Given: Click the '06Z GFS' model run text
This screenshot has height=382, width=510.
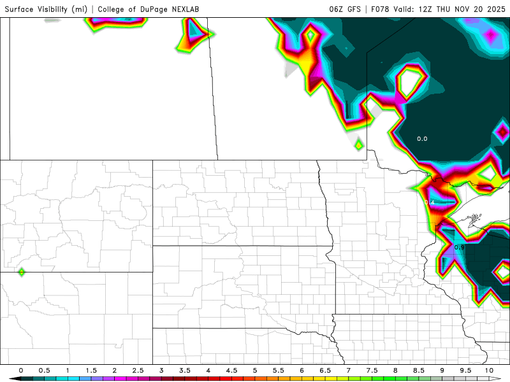Looking at the screenshot, I should pos(345,9).
